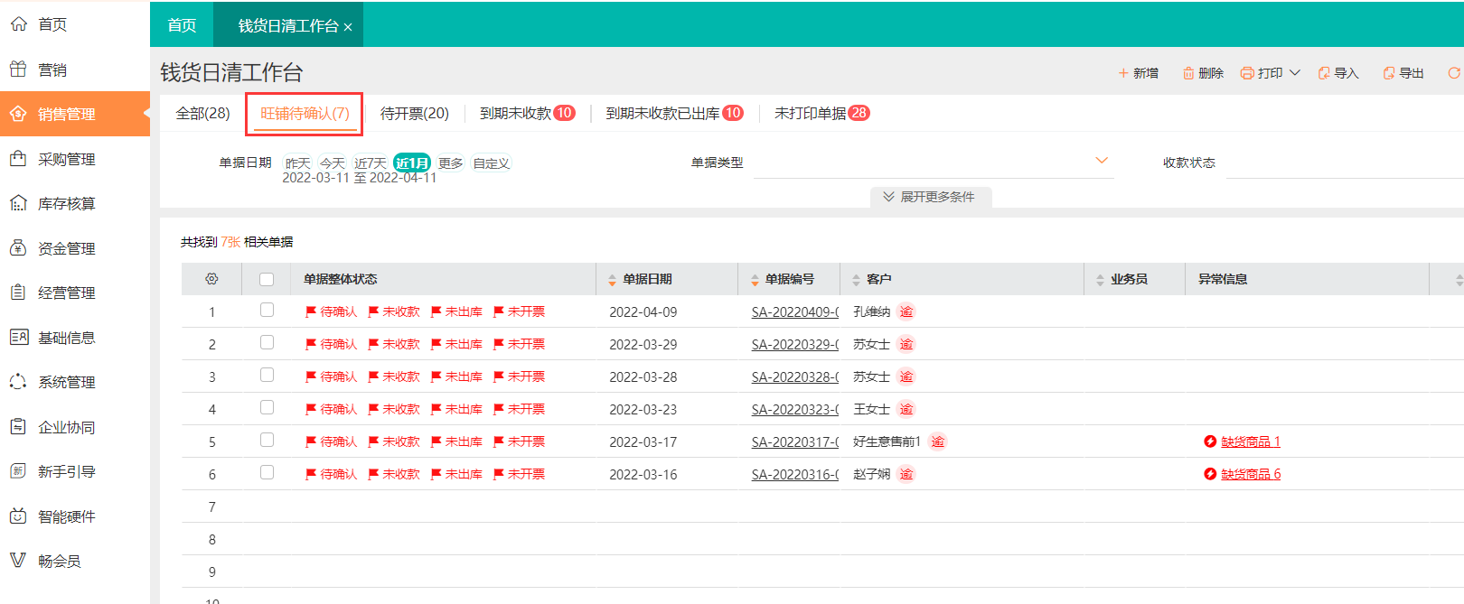Click the 删除 trash icon
The image size is (1464, 604).
(1188, 73)
